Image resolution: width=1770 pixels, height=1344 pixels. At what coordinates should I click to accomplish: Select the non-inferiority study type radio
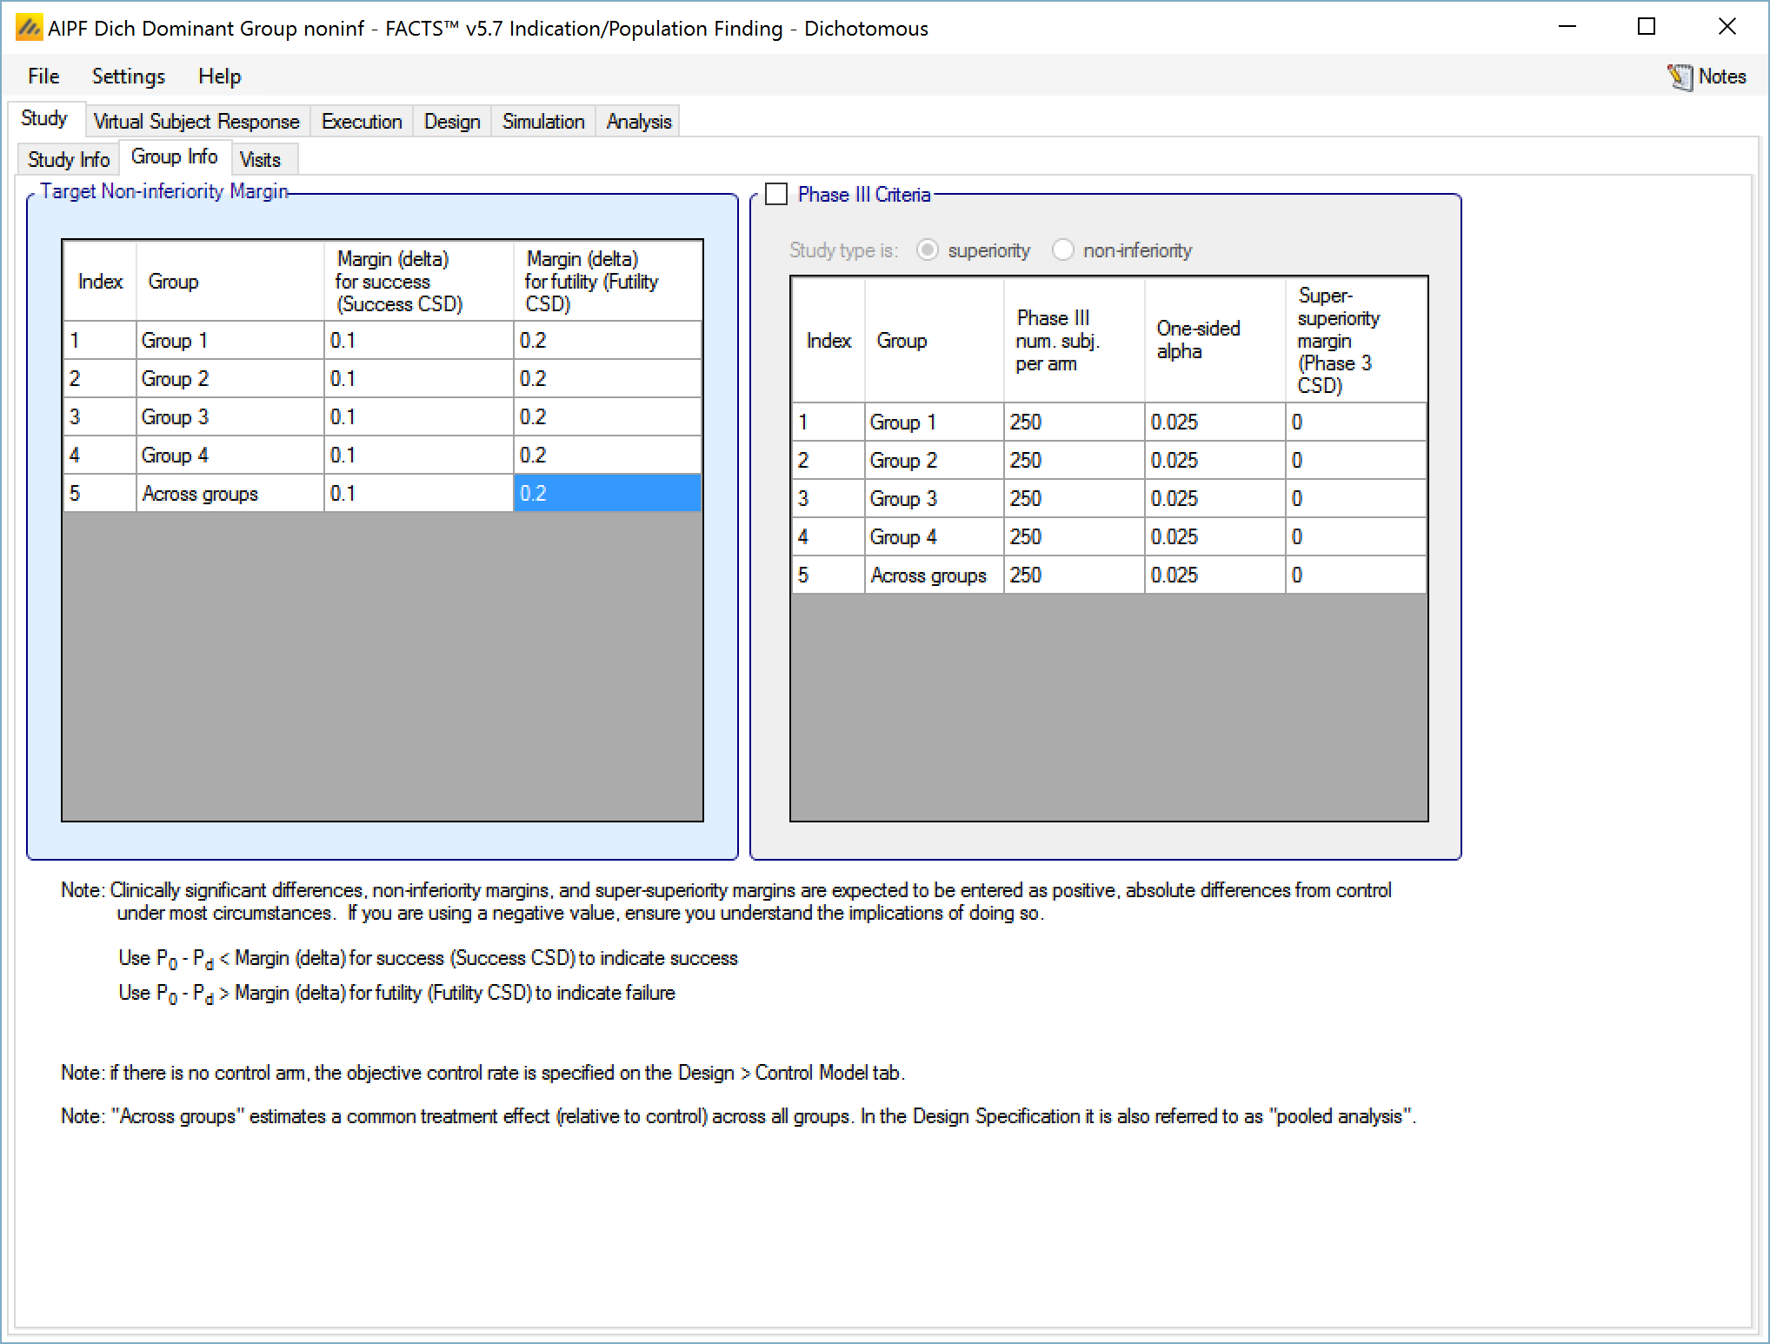point(1062,251)
